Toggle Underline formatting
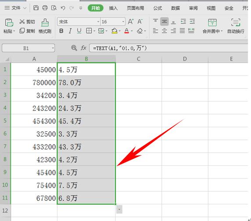251x221 pixels. pos(79,31)
